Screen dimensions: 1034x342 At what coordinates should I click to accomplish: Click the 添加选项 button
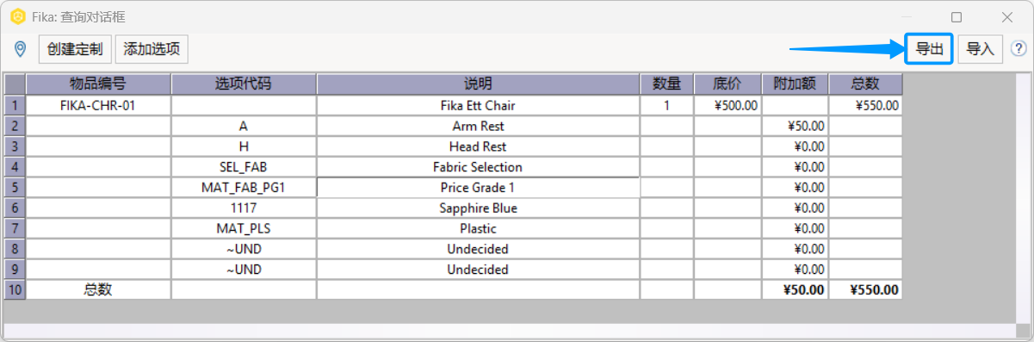click(152, 49)
